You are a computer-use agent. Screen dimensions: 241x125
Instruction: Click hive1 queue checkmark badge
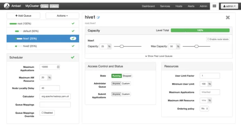pos(73,38)
